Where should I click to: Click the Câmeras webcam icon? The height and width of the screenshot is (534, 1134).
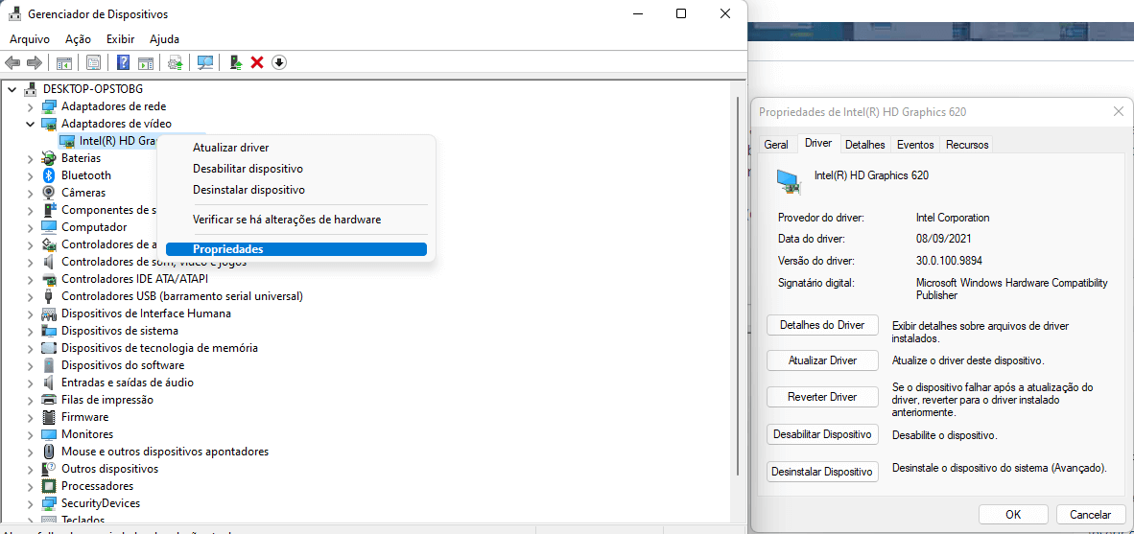coord(49,193)
